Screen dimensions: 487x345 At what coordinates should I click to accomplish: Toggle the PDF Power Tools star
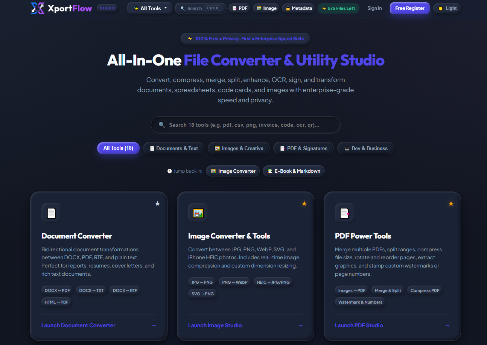point(451,204)
